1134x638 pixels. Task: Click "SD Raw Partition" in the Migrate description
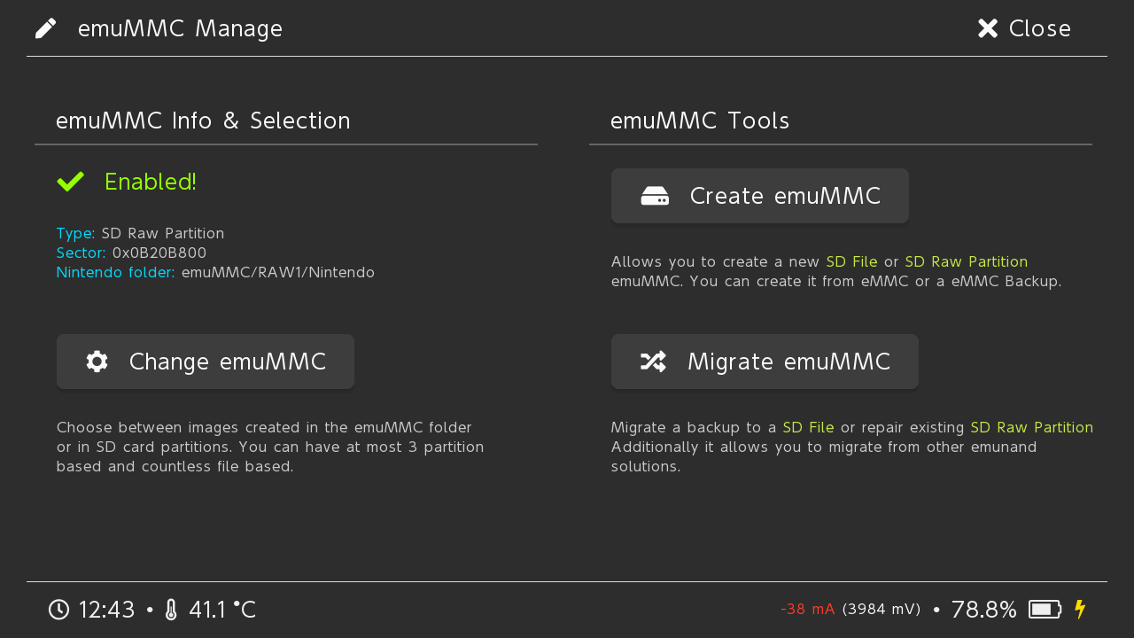click(1031, 428)
